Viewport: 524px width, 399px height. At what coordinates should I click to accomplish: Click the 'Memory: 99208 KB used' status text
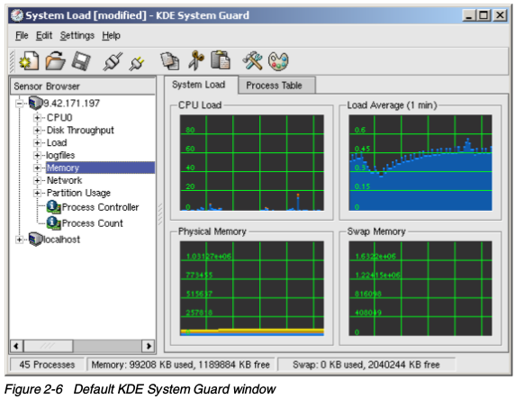point(180,365)
